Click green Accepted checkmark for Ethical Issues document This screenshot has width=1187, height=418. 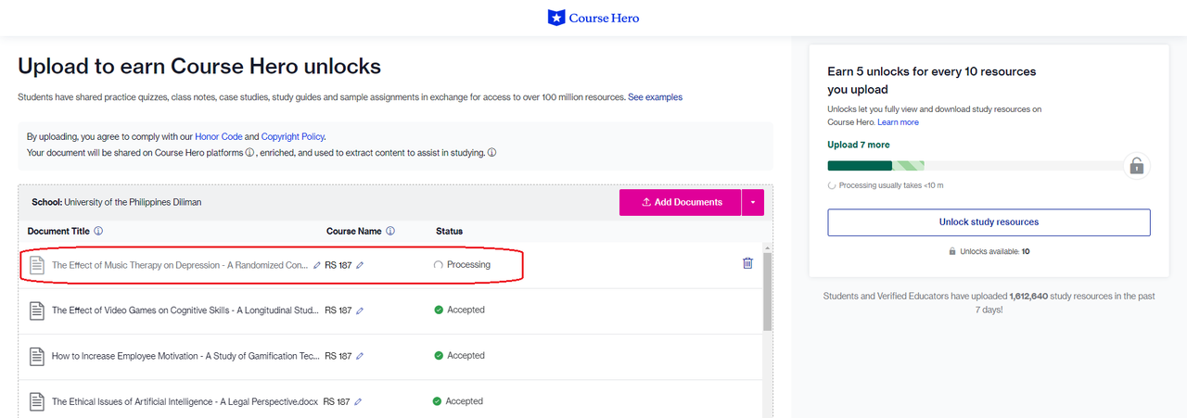[437, 401]
